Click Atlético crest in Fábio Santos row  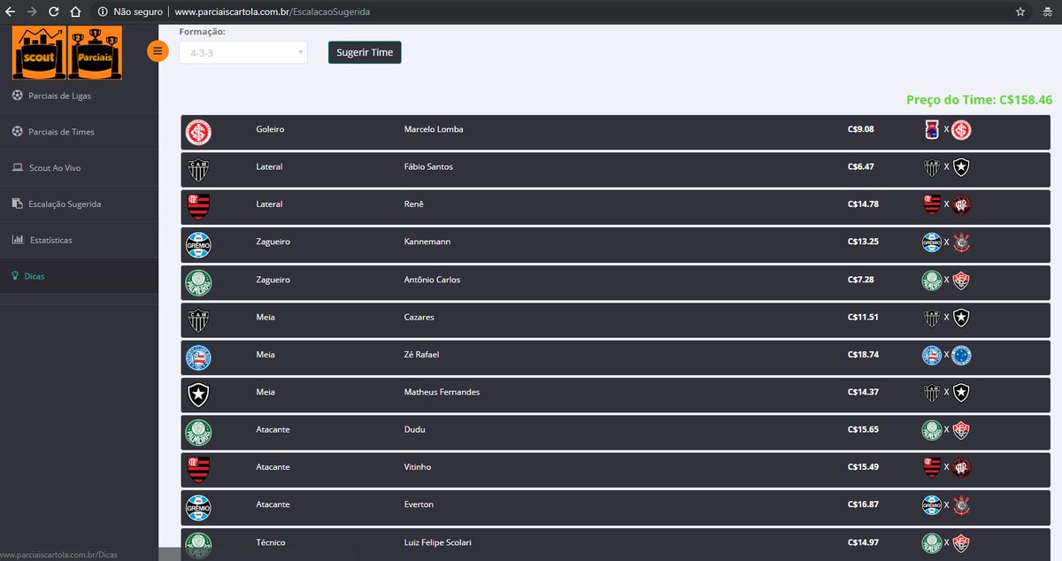pos(198,169)
